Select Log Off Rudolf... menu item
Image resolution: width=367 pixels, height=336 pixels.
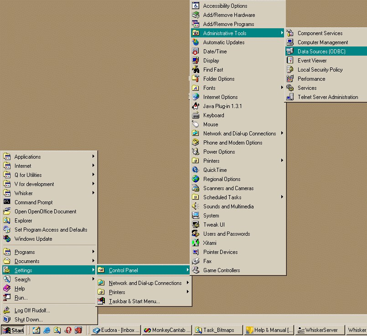tap(49, 310)
